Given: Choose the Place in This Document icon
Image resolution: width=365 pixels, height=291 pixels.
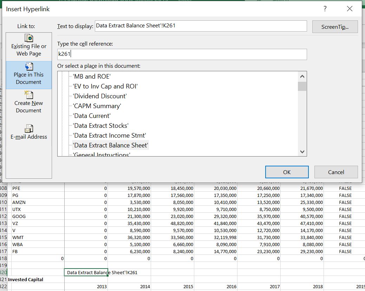Looking at the screenshot, I should click(x=28, y=67).
